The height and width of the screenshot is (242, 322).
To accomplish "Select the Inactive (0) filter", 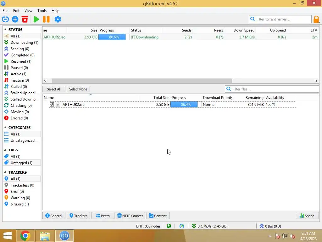I will point(21,80).
